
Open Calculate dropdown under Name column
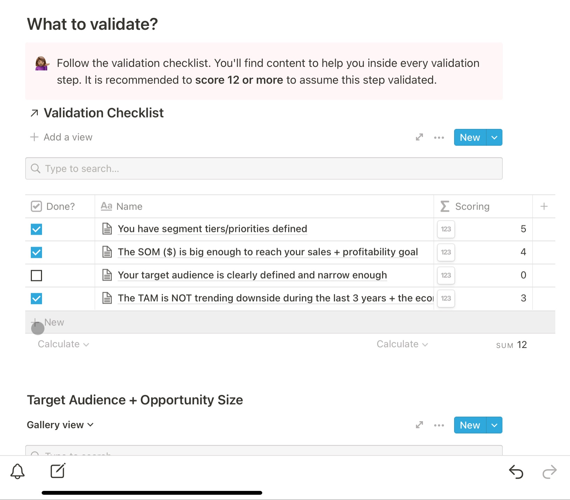pos(402,344)
